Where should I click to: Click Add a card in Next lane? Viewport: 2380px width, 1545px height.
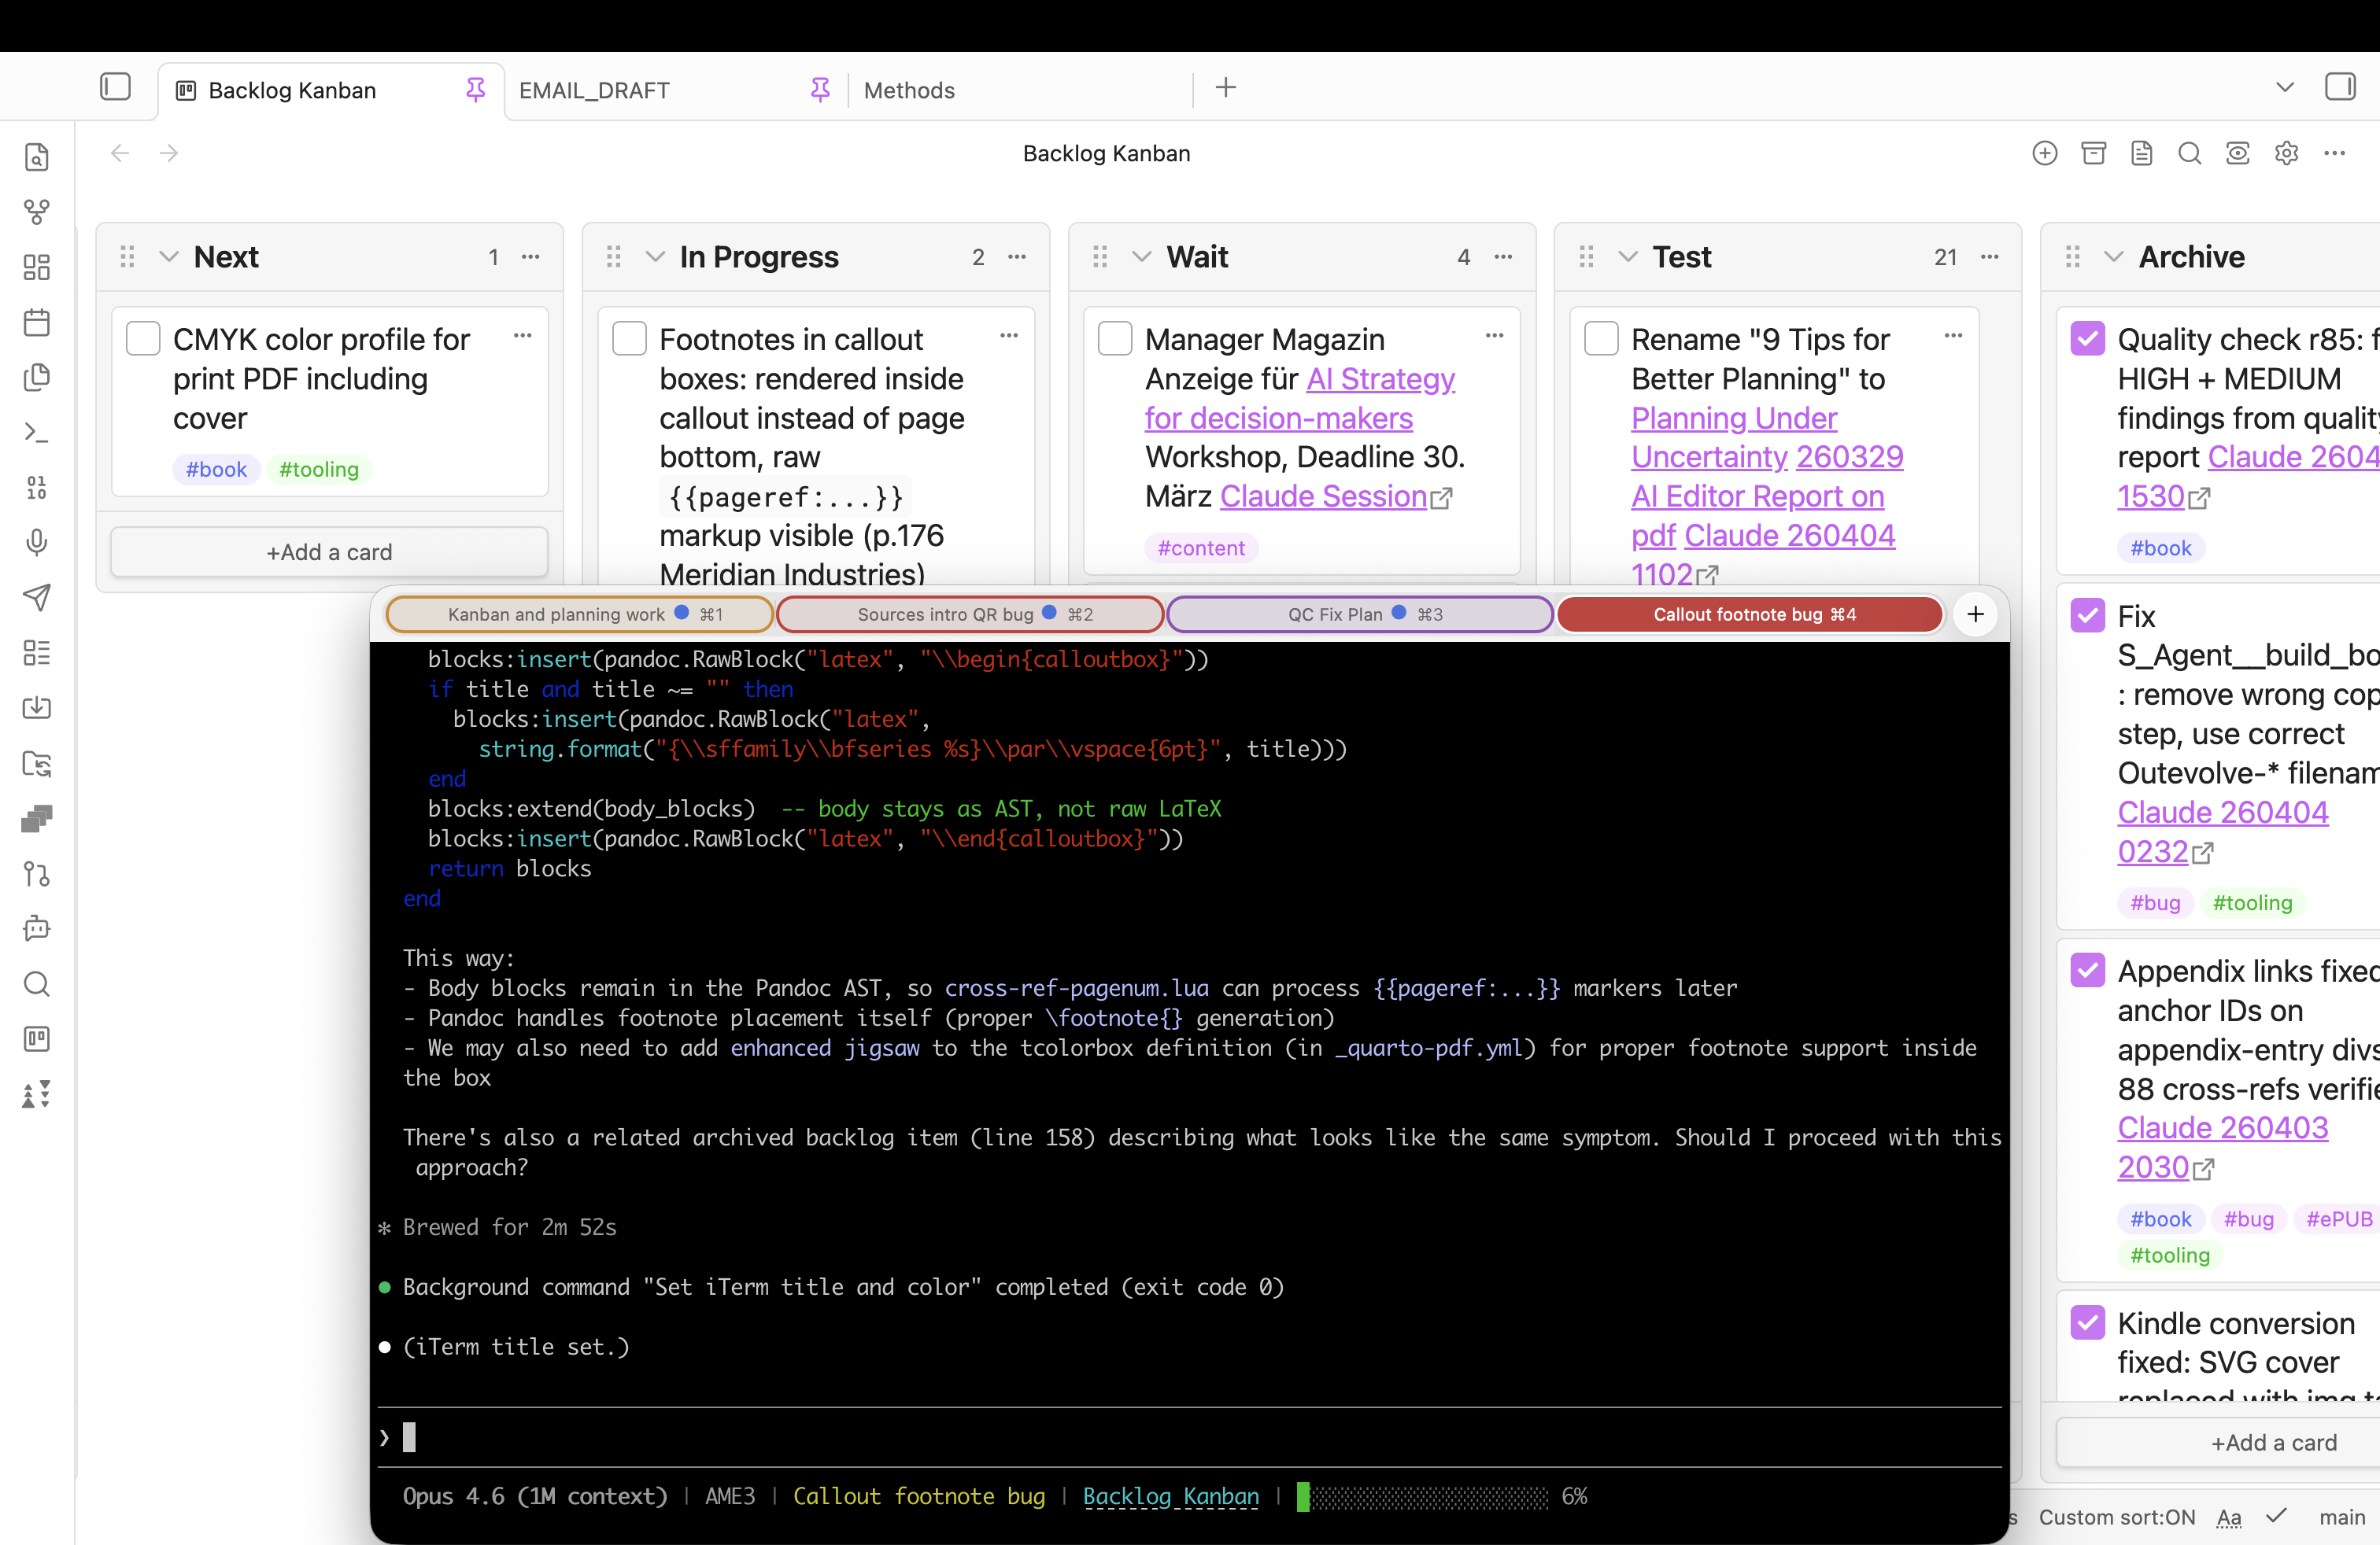(x=329, y=551)
